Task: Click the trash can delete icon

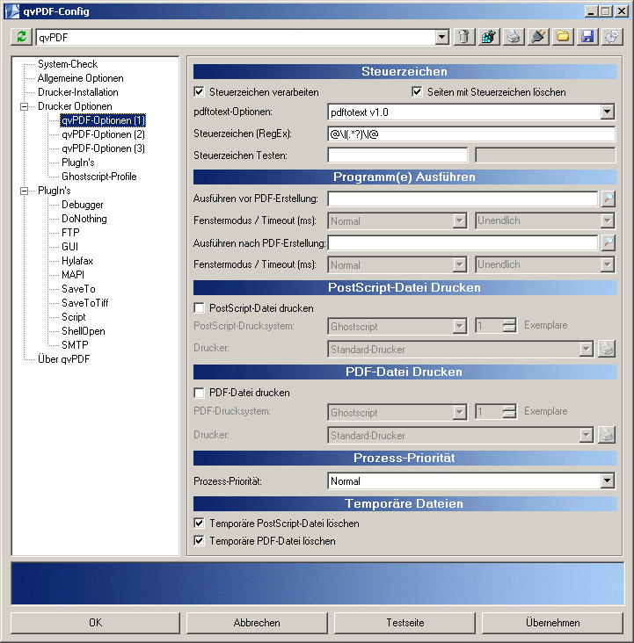Action: coord(464,37)
